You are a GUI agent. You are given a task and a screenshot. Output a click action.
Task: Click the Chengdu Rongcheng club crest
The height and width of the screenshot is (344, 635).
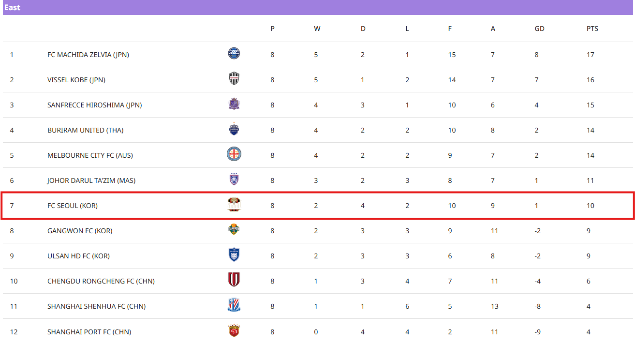[x=234, y=280]
